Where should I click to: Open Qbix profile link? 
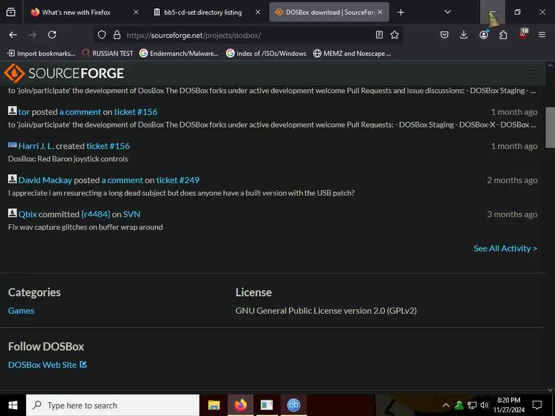click(x=28, y=214)
